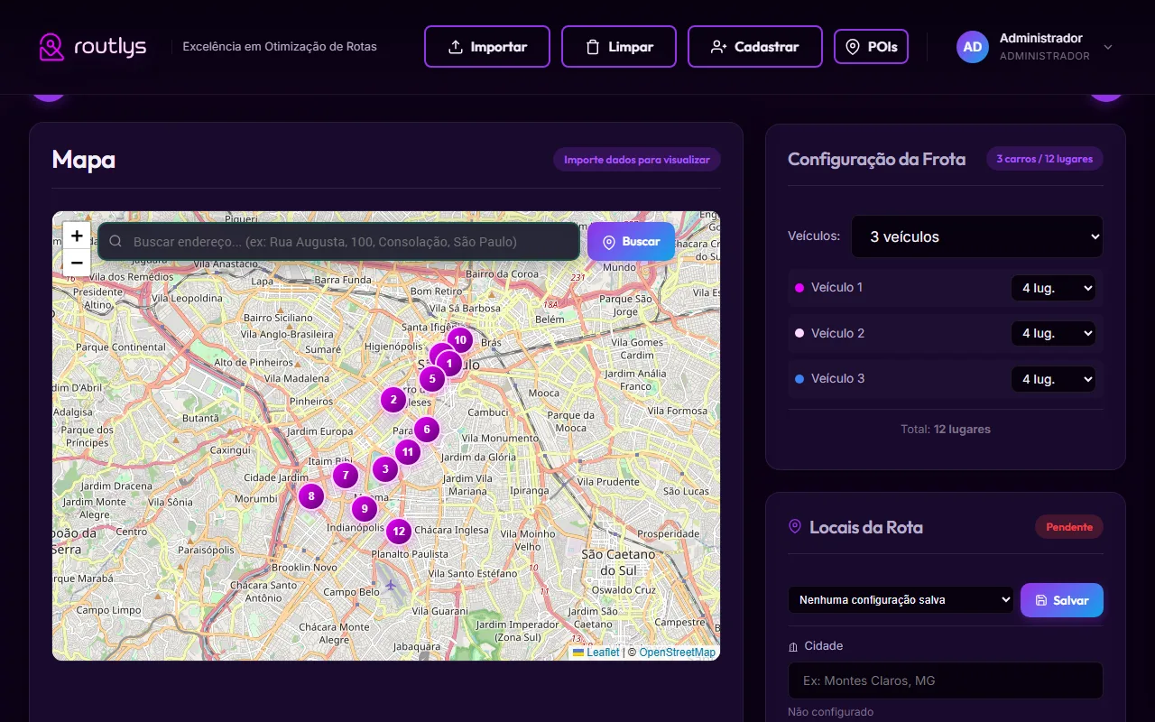Image resolution: width=1155 pixels, height=722 pixels.
Task: Open the OpenStreetMap attribution link
Action: click(x=678, y=653)
